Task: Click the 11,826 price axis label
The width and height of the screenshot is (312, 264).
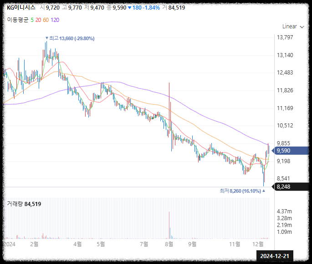Action: point(285,90)
